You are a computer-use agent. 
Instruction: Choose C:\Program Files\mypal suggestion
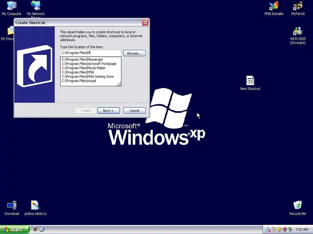[x=90, y=81]
